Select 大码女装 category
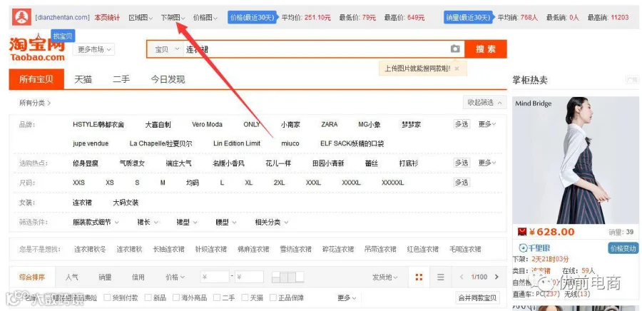This screenshot has height=311, width=642. coord(126,203)
